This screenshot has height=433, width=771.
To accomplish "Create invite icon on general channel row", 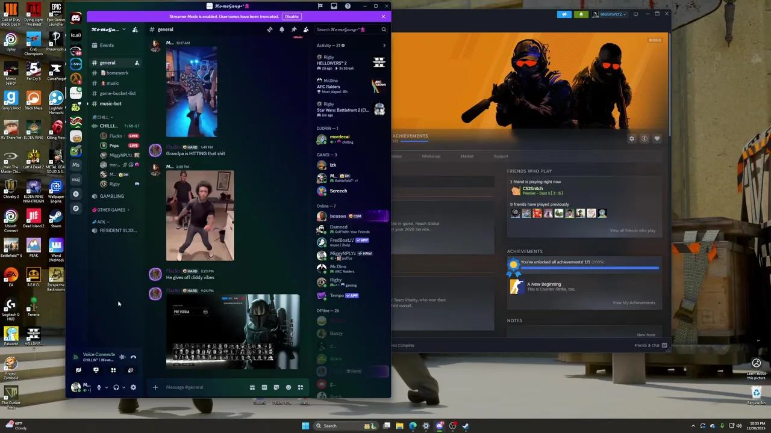I will (137, 63).
